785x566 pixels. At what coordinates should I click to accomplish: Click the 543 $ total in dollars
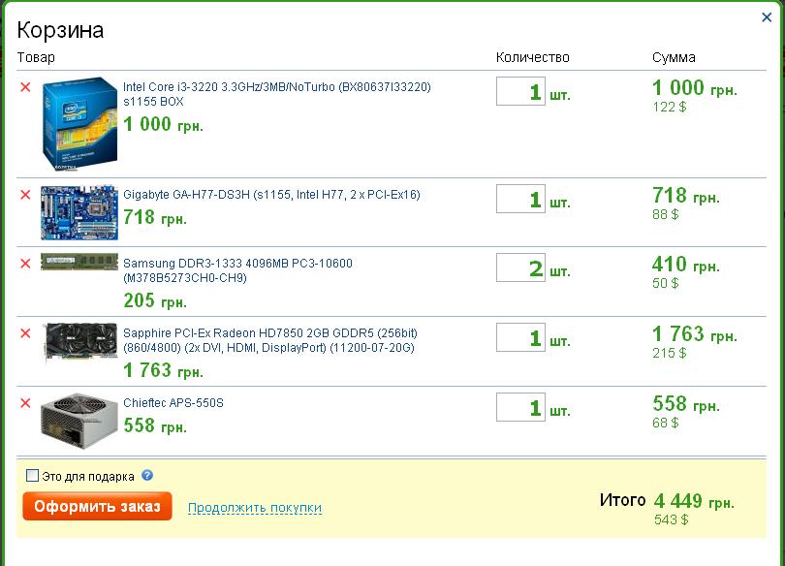671,519
